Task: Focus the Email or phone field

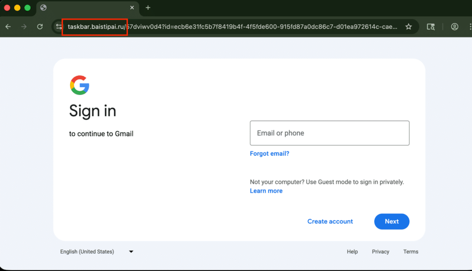Action: pyautogui.click(x=329, y=133)
